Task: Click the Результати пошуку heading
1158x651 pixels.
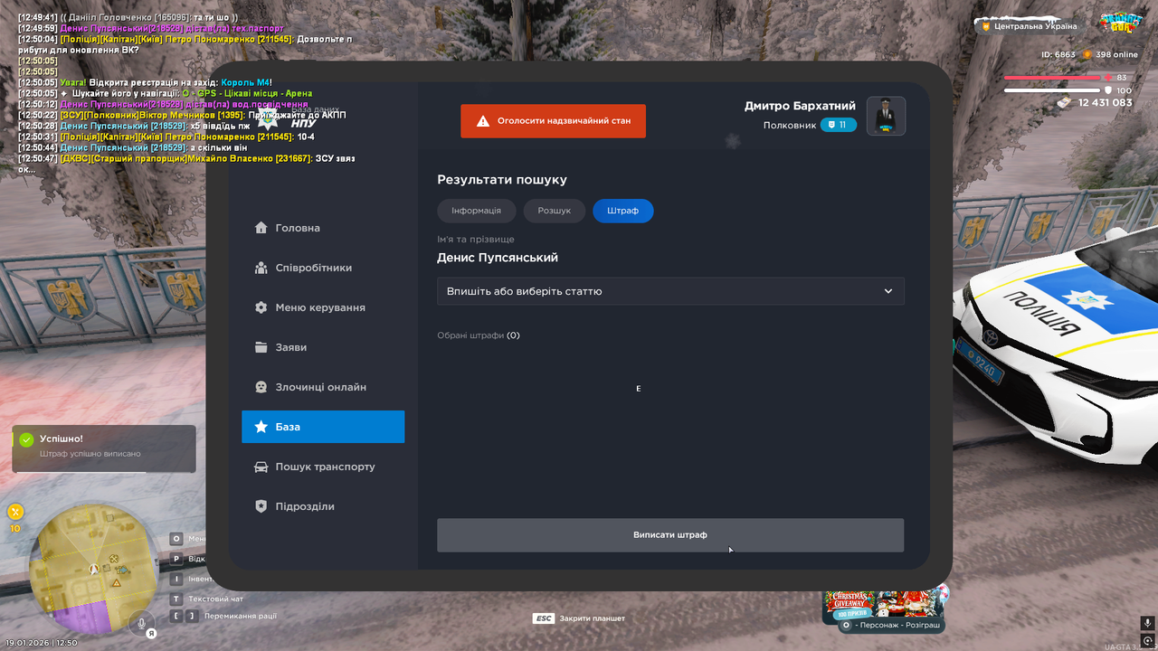Action: click(x=502, y=180)
